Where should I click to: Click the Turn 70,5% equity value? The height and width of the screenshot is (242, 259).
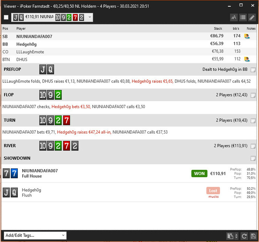251,178
